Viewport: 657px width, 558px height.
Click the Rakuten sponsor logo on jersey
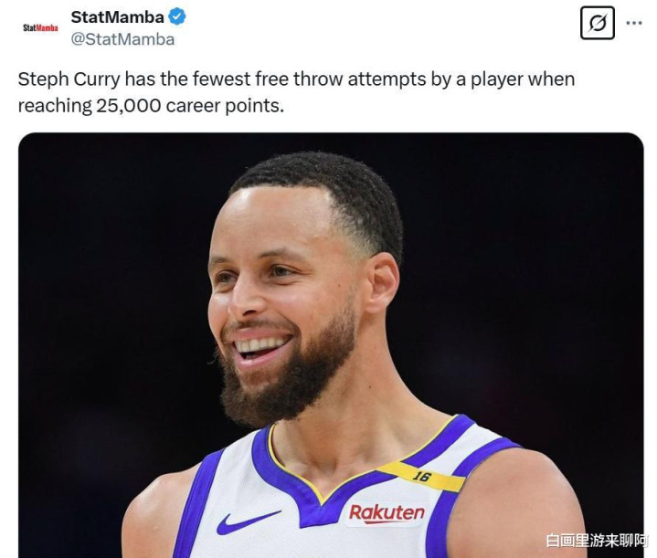click(386, 512)
